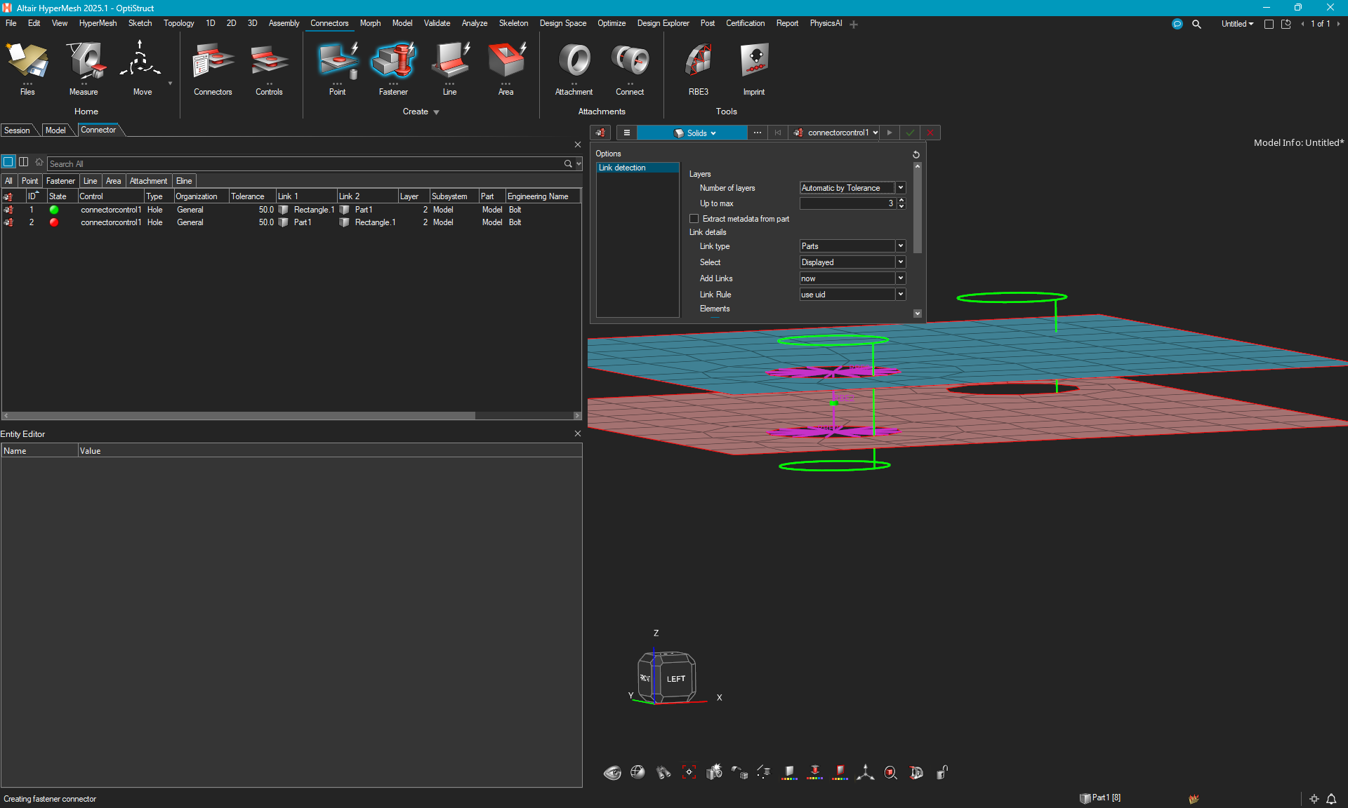1348x808 pixels.
Task: Toggle green state indicator of connector ID 1
Action: pos(54,210)
